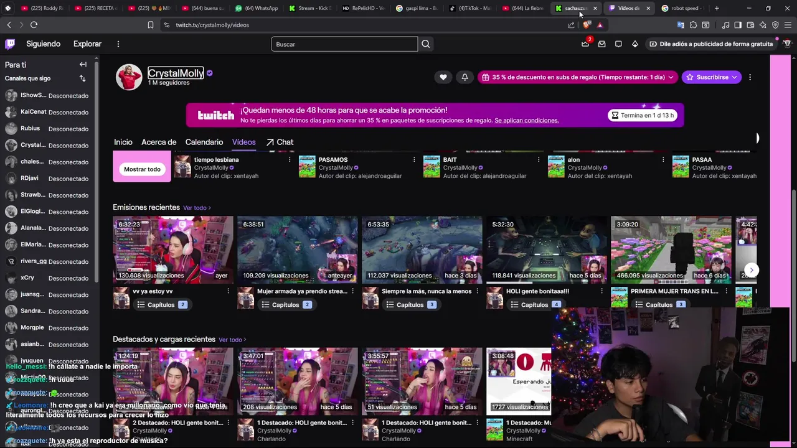Click Dile adiós a publicidad button
The width and height of the screenshot is (797, 448).
click(712, 44)
